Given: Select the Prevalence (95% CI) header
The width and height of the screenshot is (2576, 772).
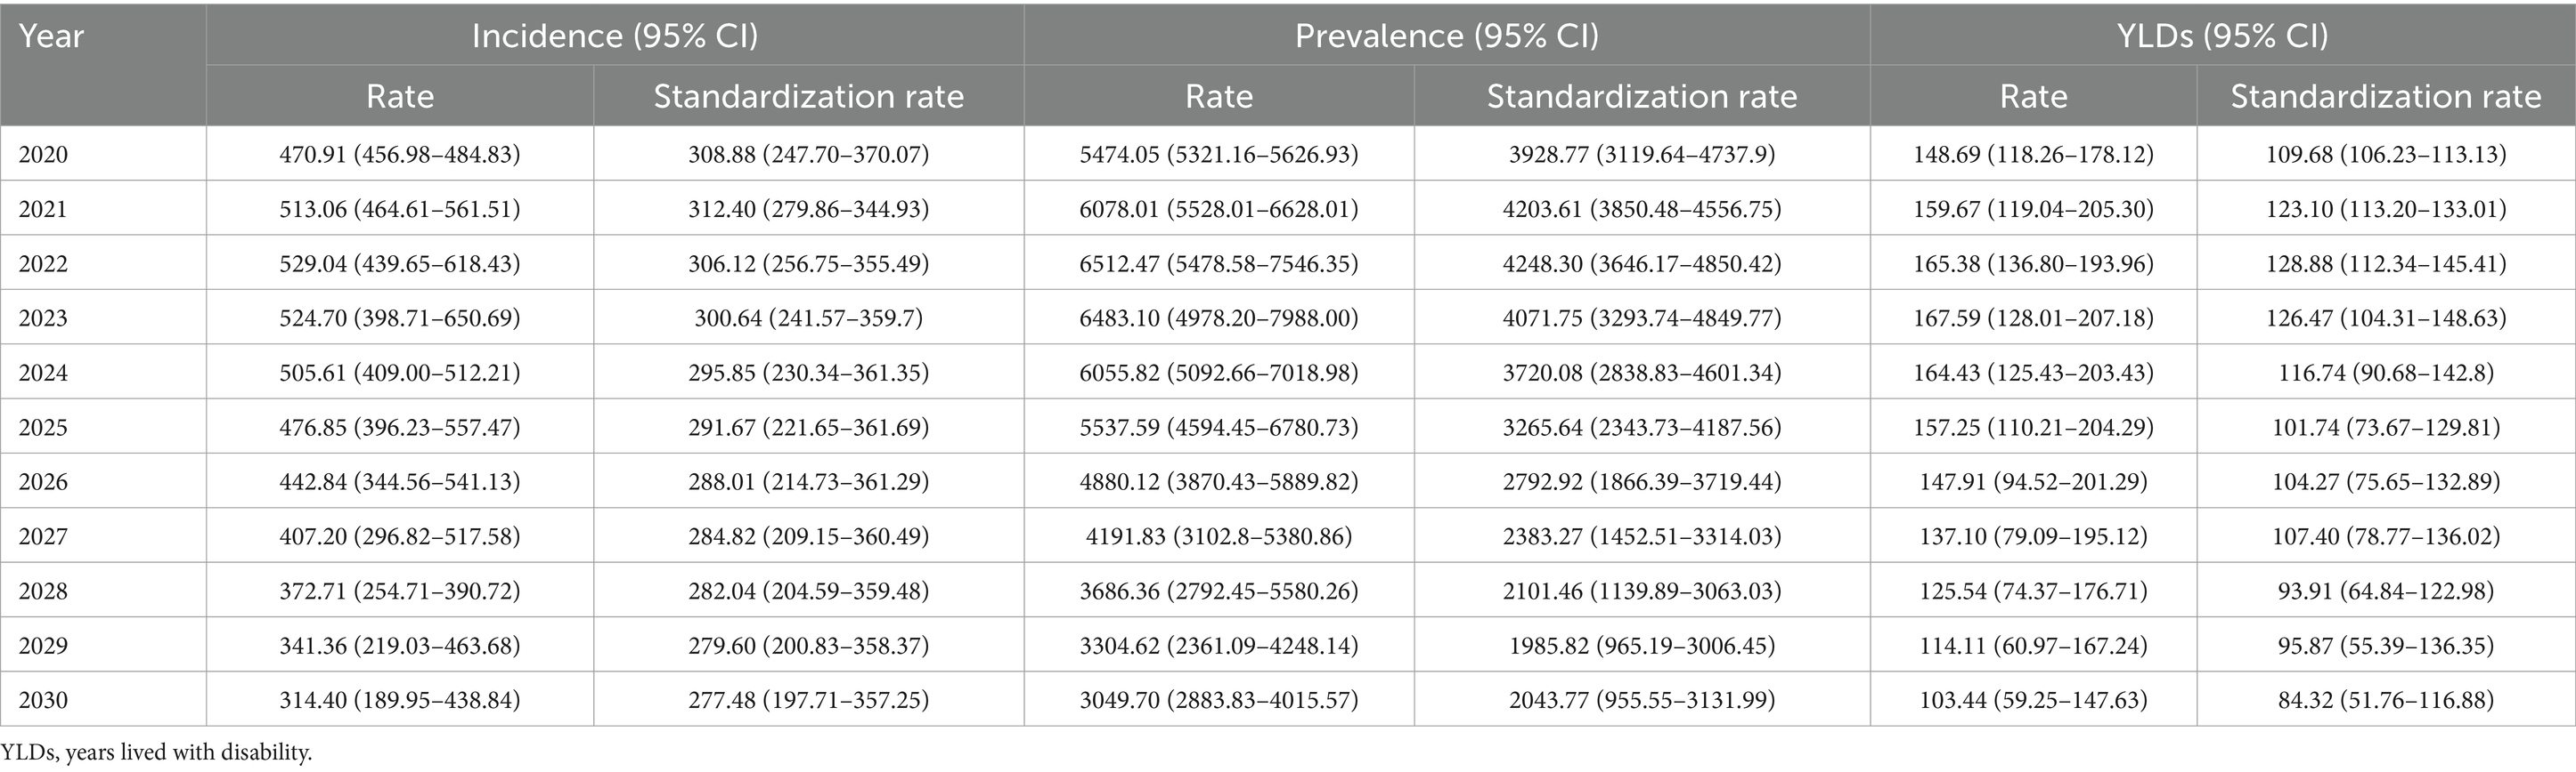Looking at the screenshot, I should [1446, 36].
